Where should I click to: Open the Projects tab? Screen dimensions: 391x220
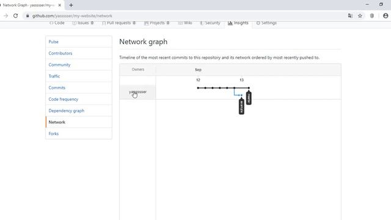[x=157, y=23]
